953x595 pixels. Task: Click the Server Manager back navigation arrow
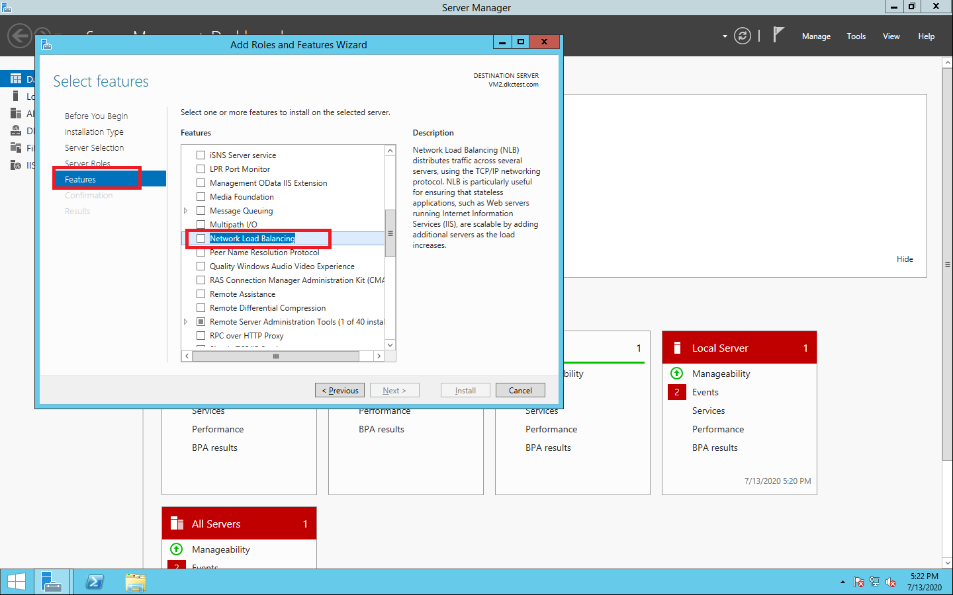(x=20, y=36)
